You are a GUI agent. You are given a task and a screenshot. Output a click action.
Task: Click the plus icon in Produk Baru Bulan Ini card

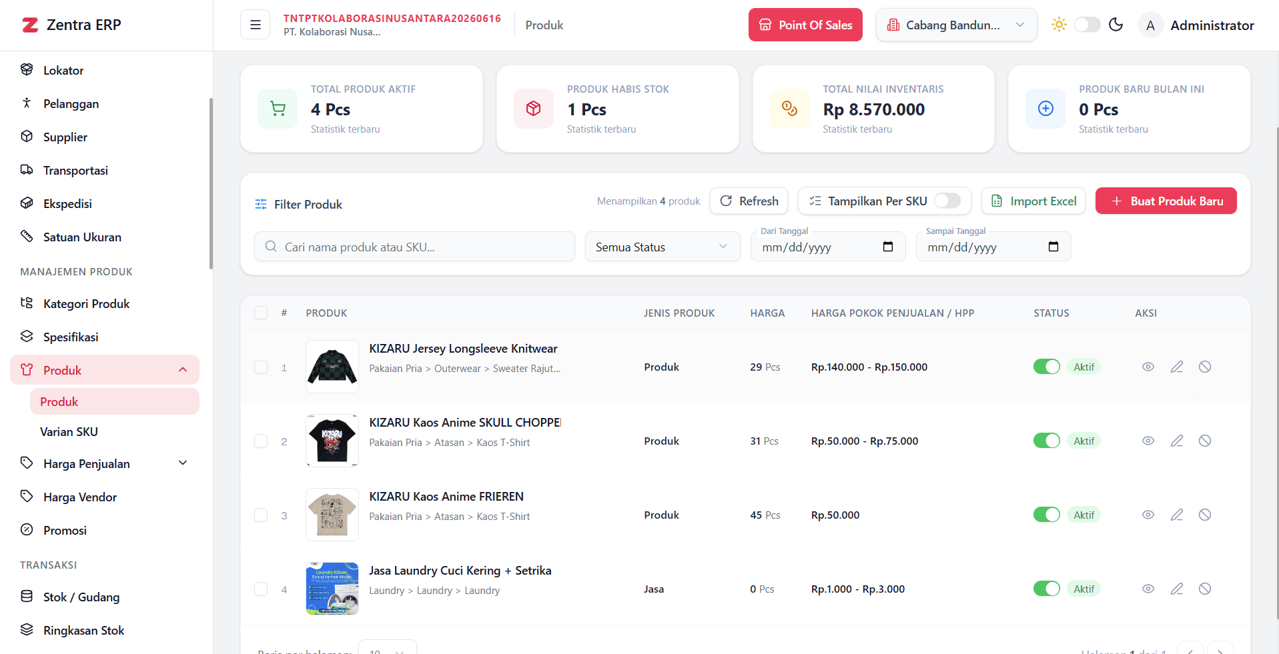point(1046,108)
